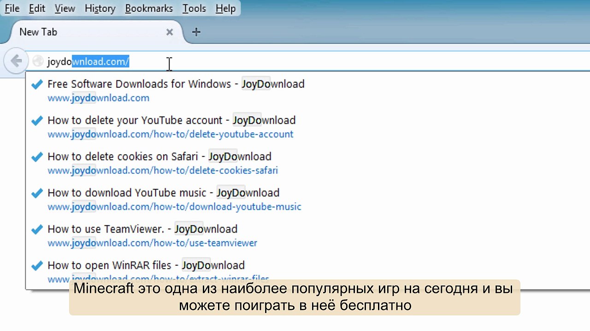This screenshot has height=331, width=590.
Task: Open the File menu
Action: (12, 8)
